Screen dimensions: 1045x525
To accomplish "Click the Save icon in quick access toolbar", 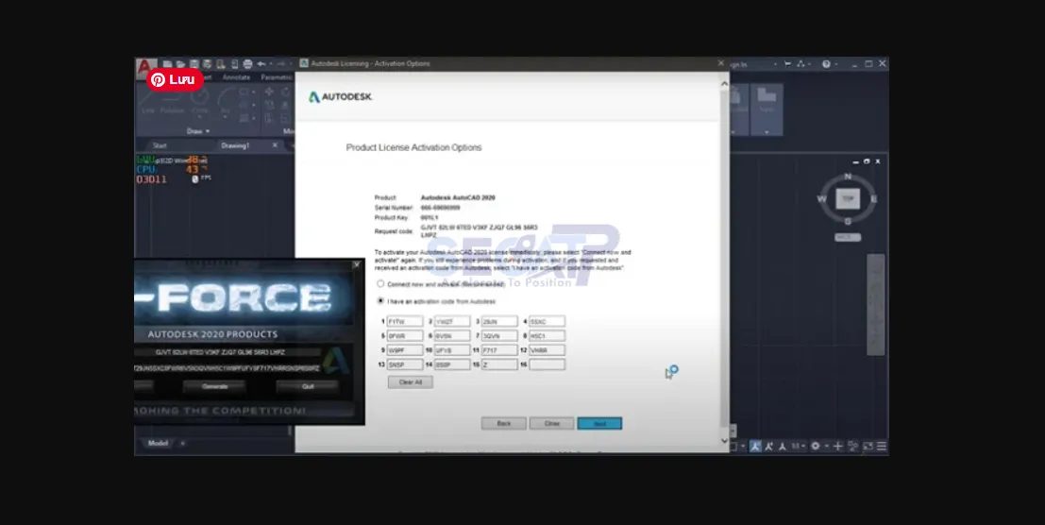I will point(194,64).
